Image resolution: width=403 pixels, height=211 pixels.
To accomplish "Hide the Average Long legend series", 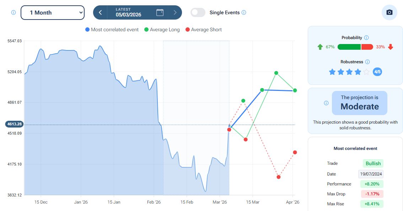I will [162, 30].
